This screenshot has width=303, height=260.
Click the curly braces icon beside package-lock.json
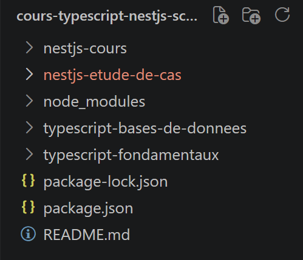[x=28, y=181]
